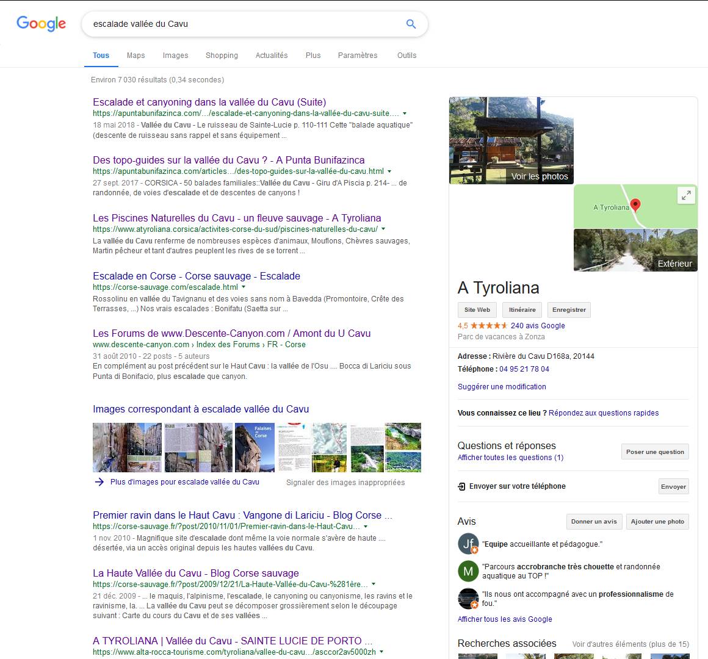708x659 pixels.
Task: Click the Site Web button
Action: pos(477,309)
